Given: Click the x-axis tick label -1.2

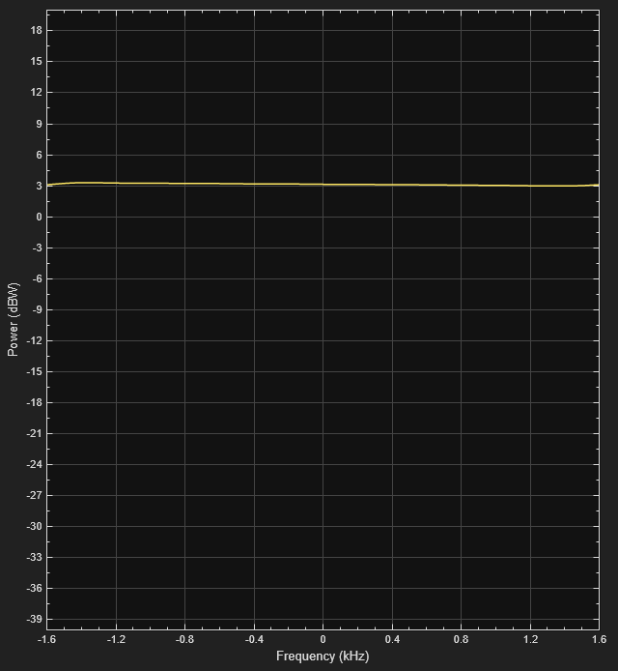Looking at the screenshot, I should click(116, 639).
